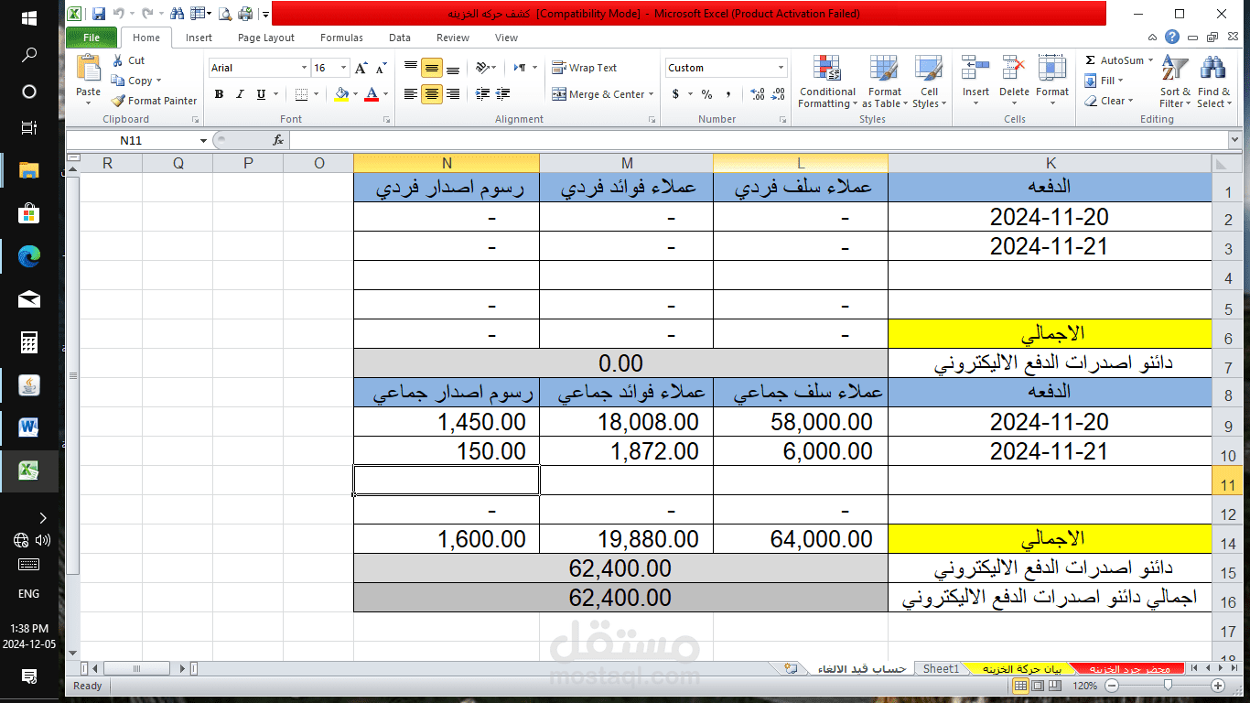Open Cell Styles gallery
The height and width of the screenshot is (703, 1250).
point(929,82)
